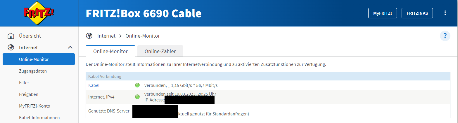Image resolution: width=458 pixels, height=123 pixels.
Task: Switch to the Online-Zähler tab
Action: click(160, 51)
